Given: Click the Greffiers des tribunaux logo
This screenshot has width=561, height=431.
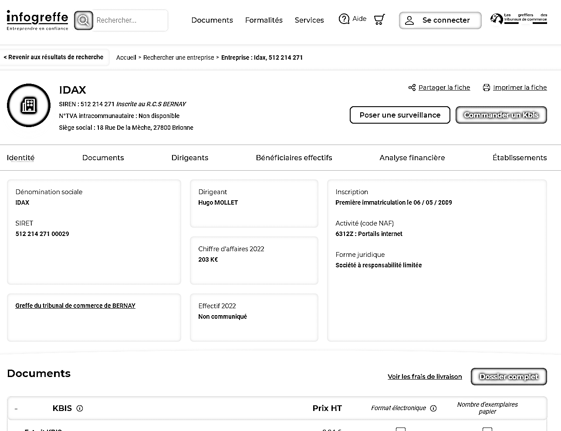Looking at the screenshot, I should point(518,19).
